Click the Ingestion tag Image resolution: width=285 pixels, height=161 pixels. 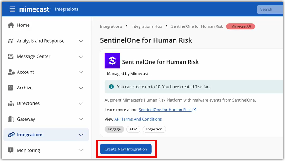(154, 129)
